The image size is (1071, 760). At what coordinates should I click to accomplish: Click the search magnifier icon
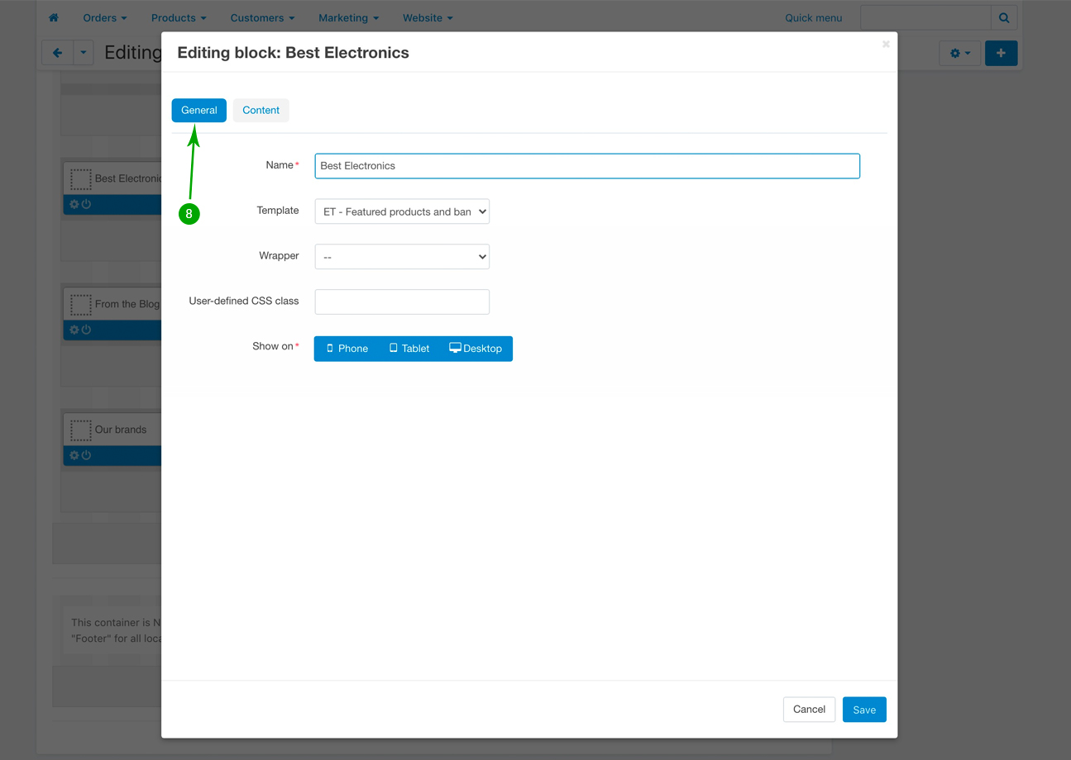(x=1004, y=17)
